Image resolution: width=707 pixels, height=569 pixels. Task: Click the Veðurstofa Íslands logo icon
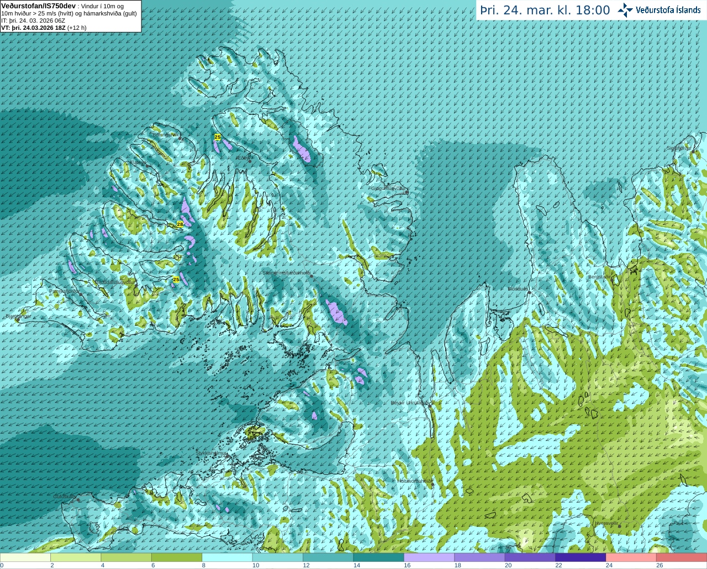625,10
